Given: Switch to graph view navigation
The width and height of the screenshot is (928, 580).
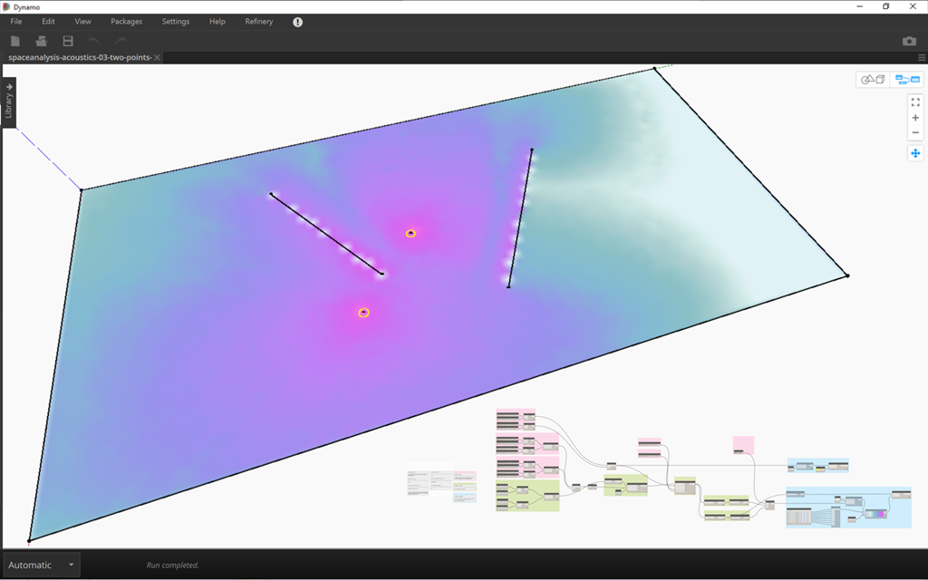Looking at the screenshot, I should (906, 80).
